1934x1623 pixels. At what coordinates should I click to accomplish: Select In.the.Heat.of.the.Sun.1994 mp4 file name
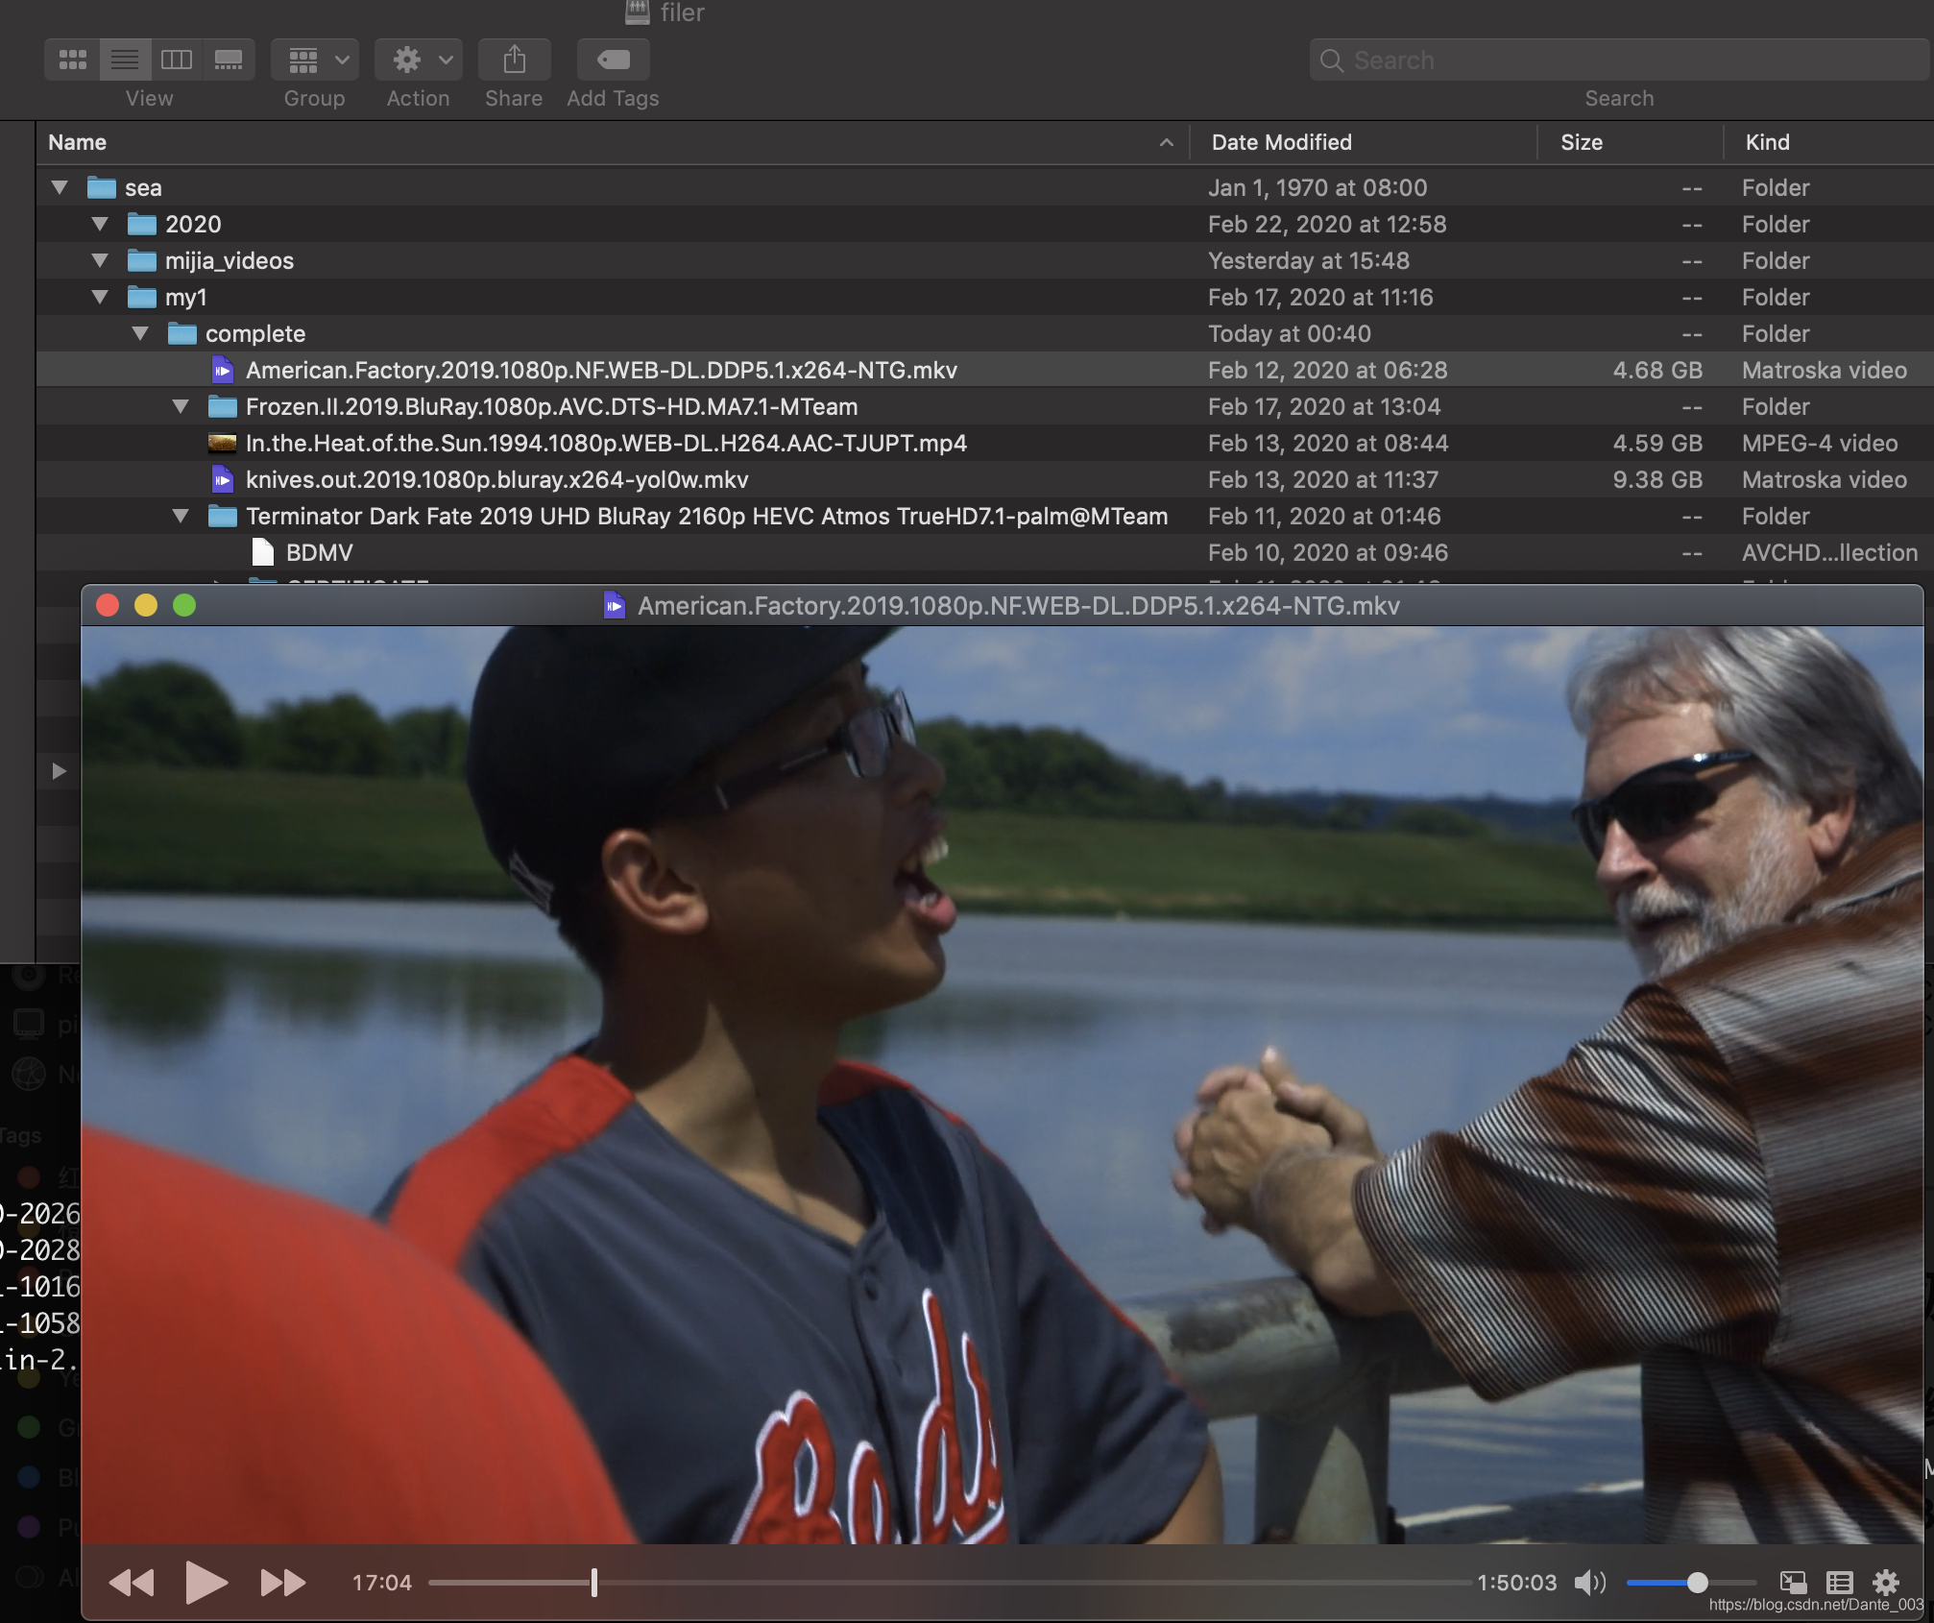[x=606, y=443]
